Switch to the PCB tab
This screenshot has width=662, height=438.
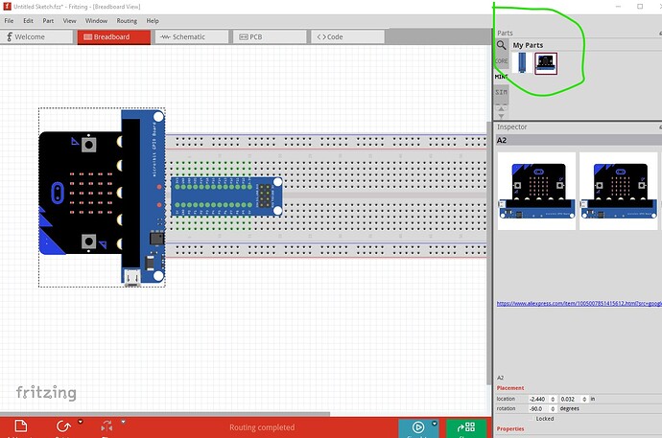point(270,36)
